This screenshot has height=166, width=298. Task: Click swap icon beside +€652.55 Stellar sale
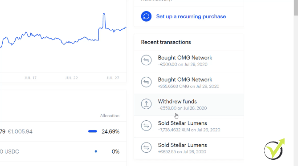point(146,147)
